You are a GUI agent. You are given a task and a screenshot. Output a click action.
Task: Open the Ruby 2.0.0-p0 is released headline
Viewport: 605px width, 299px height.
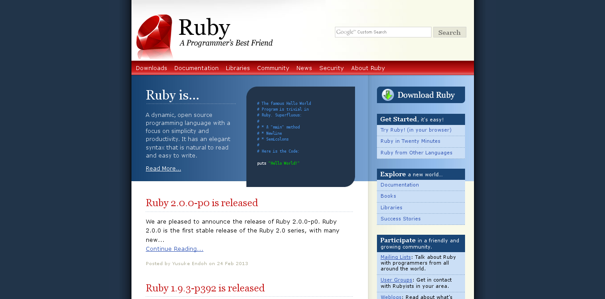[202, 203]
